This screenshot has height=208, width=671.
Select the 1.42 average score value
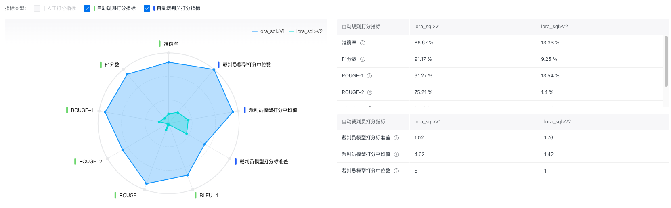[x=549, y=154]
